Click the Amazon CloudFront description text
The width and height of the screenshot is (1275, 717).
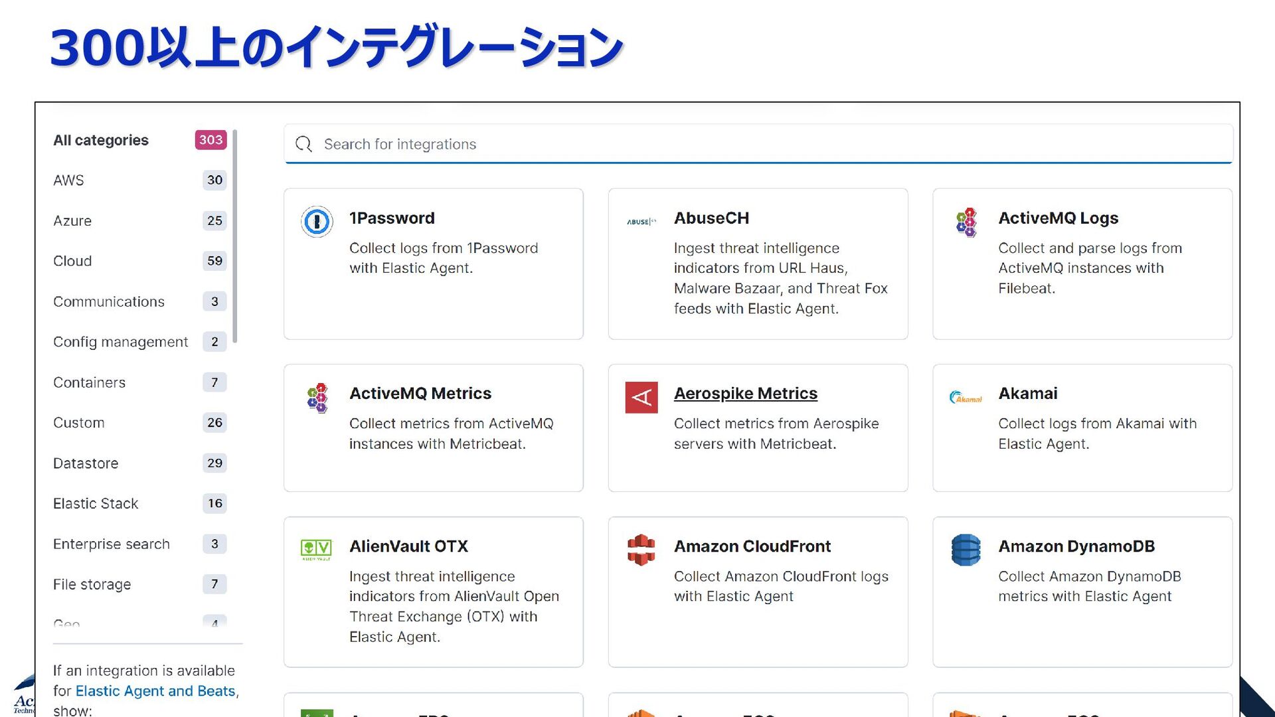coord(781,587)
